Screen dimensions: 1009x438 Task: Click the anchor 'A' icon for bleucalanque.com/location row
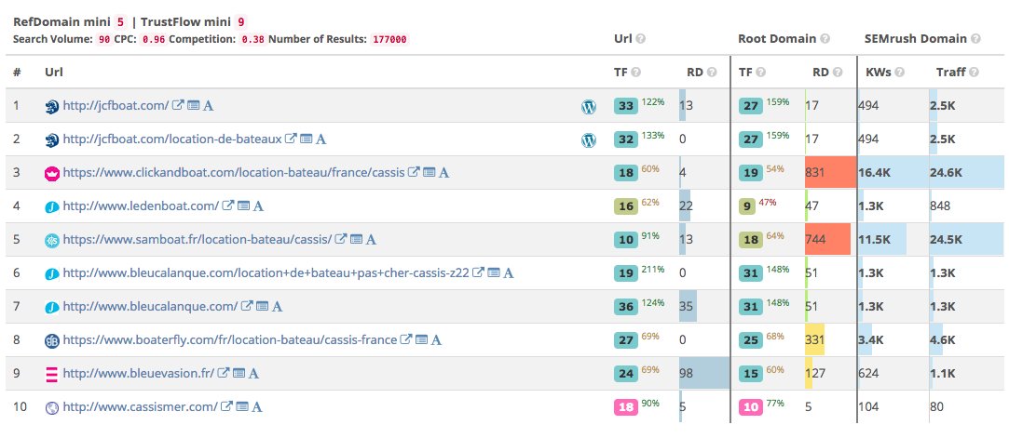[x=509, y=272]
